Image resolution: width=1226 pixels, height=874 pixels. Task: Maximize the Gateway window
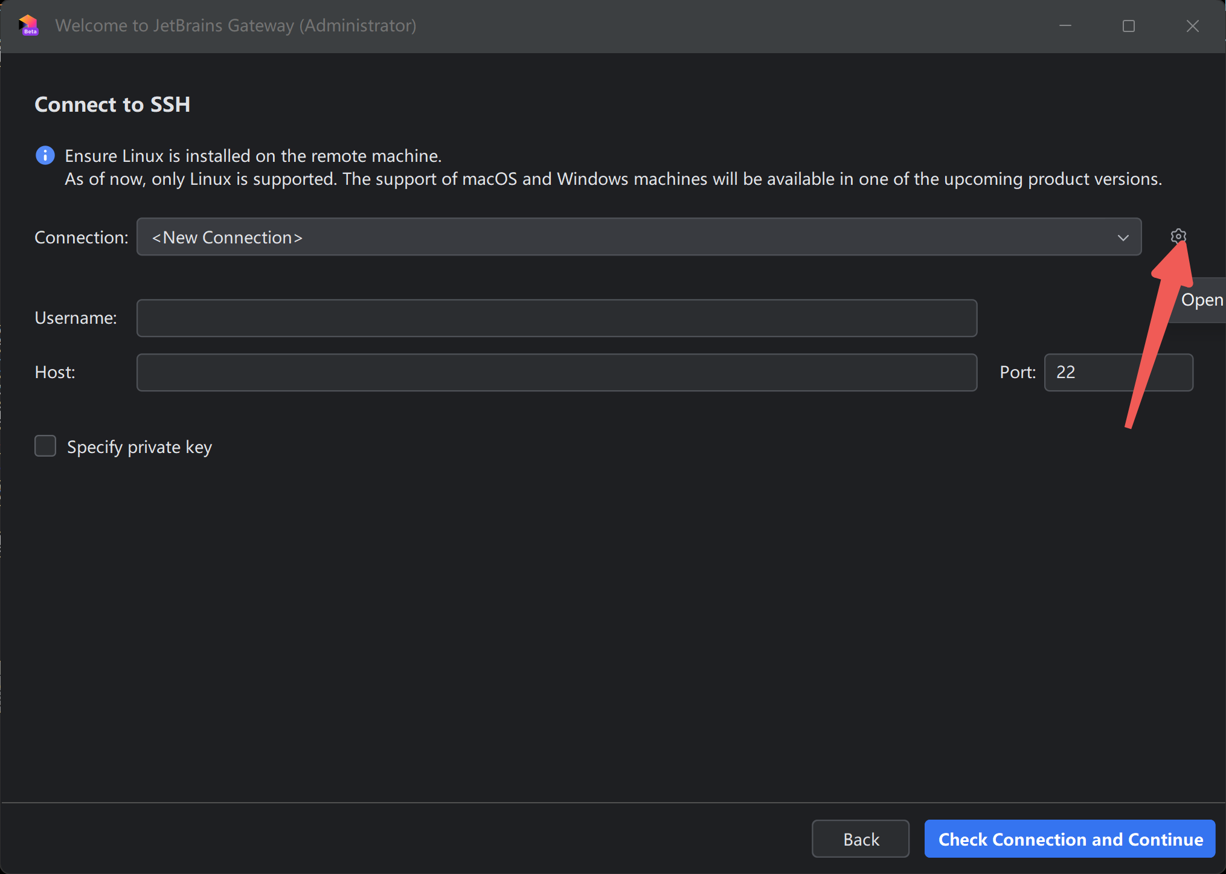click(1129, 26)
